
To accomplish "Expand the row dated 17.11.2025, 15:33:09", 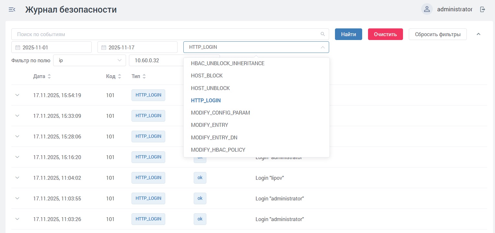I will pyautogui.click(x=17, y=116).
